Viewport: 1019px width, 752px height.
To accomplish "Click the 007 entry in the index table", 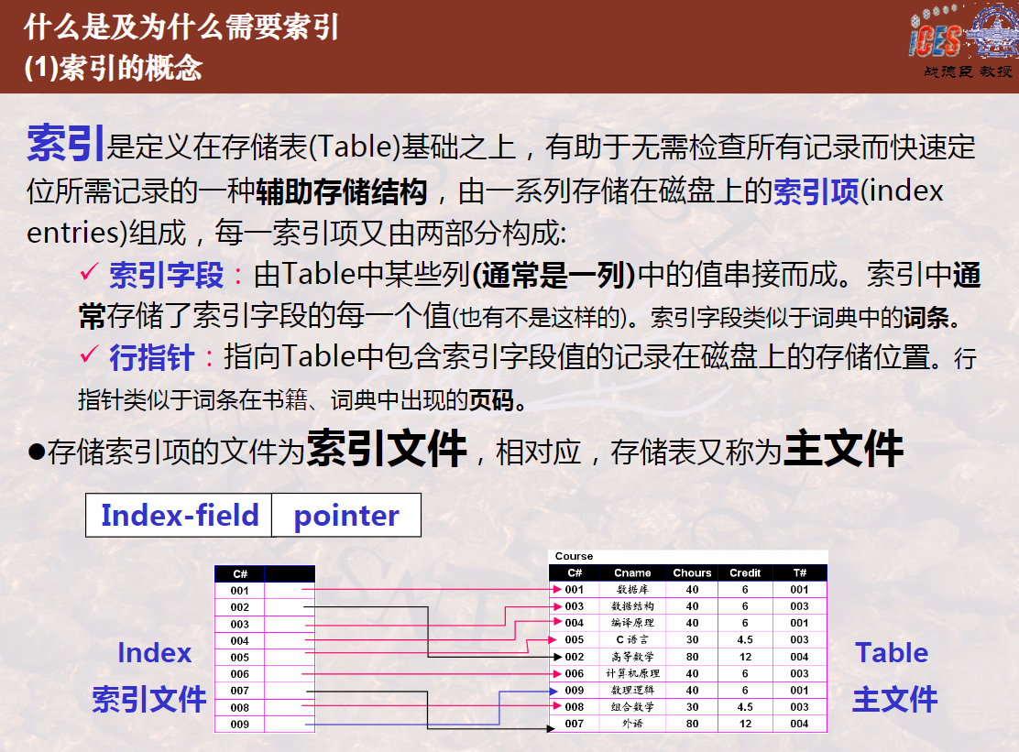I will pyautogui.click(x=240, y=691).
